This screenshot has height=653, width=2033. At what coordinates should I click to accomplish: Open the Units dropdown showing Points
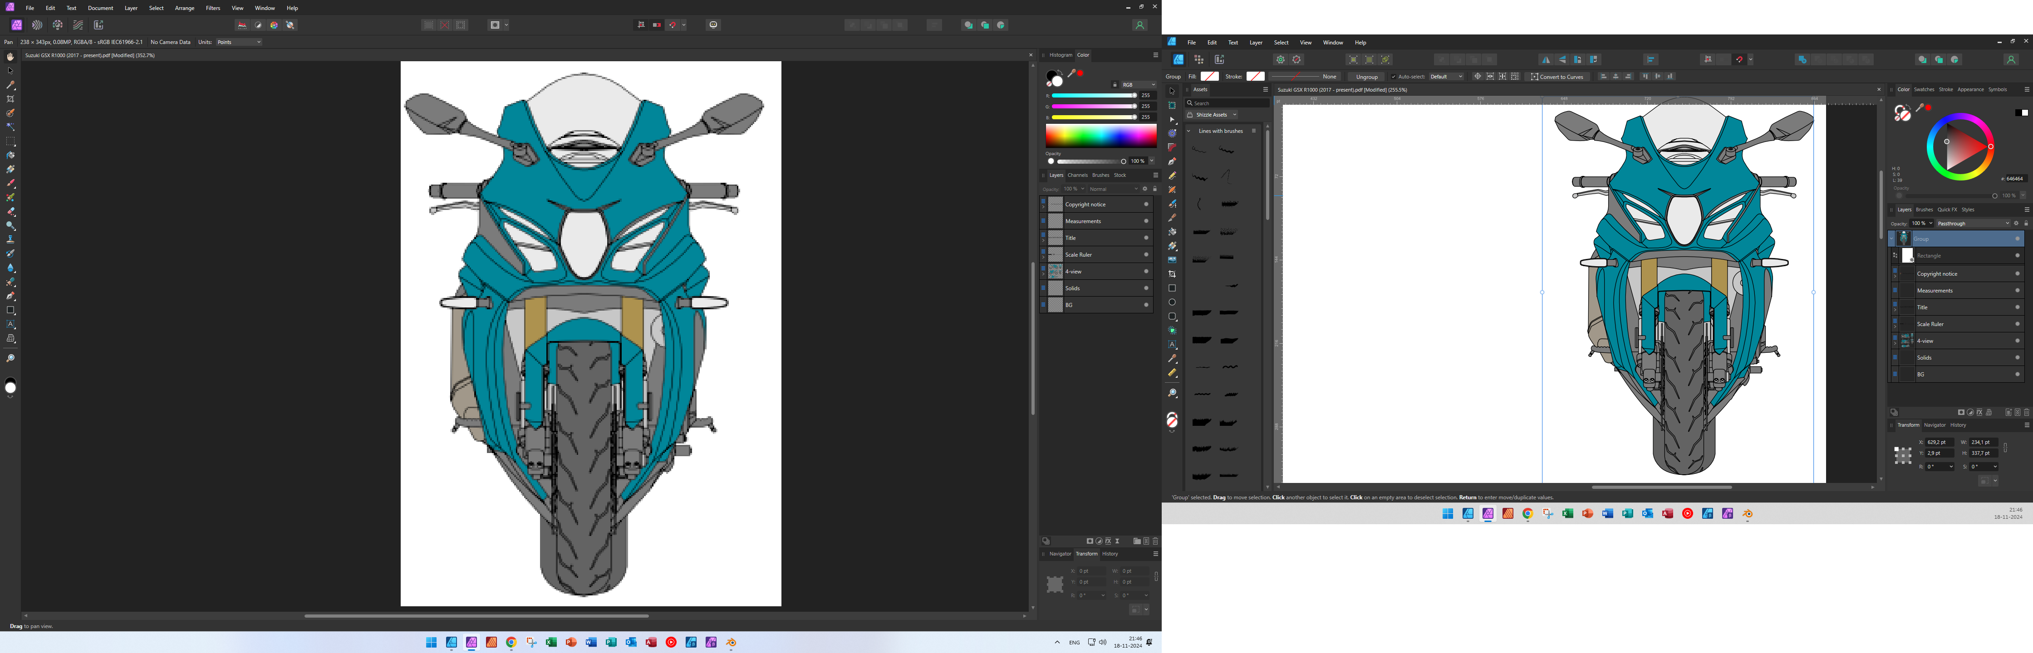coord(238,42)
